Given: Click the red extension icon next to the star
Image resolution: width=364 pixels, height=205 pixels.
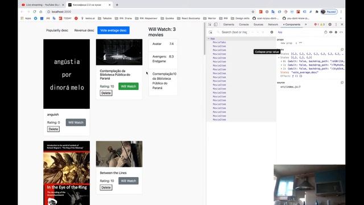Looking at the screenshot, I should coord(260,11).
